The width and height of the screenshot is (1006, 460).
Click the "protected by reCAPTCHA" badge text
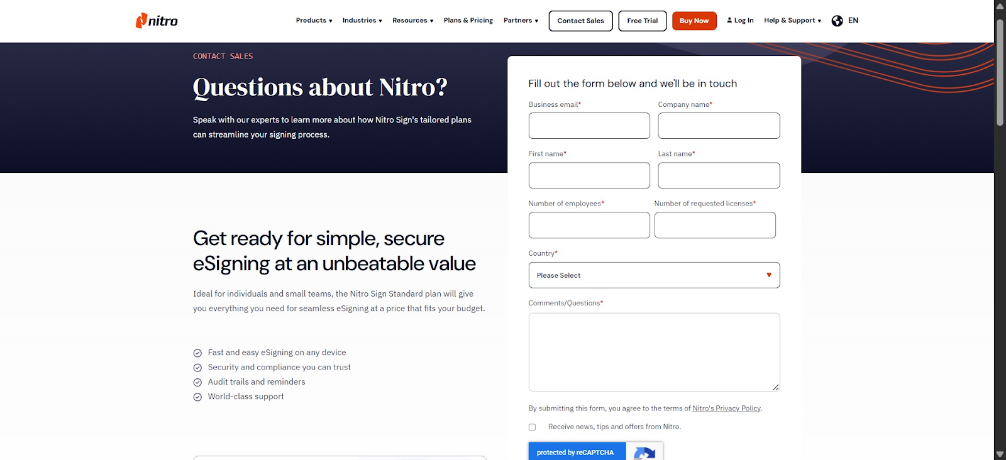coord(575,452)
